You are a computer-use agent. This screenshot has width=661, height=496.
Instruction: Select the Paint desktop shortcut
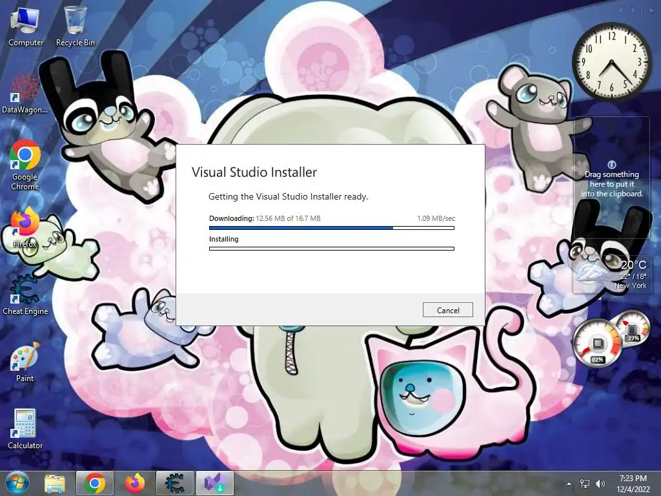[25, 362]
